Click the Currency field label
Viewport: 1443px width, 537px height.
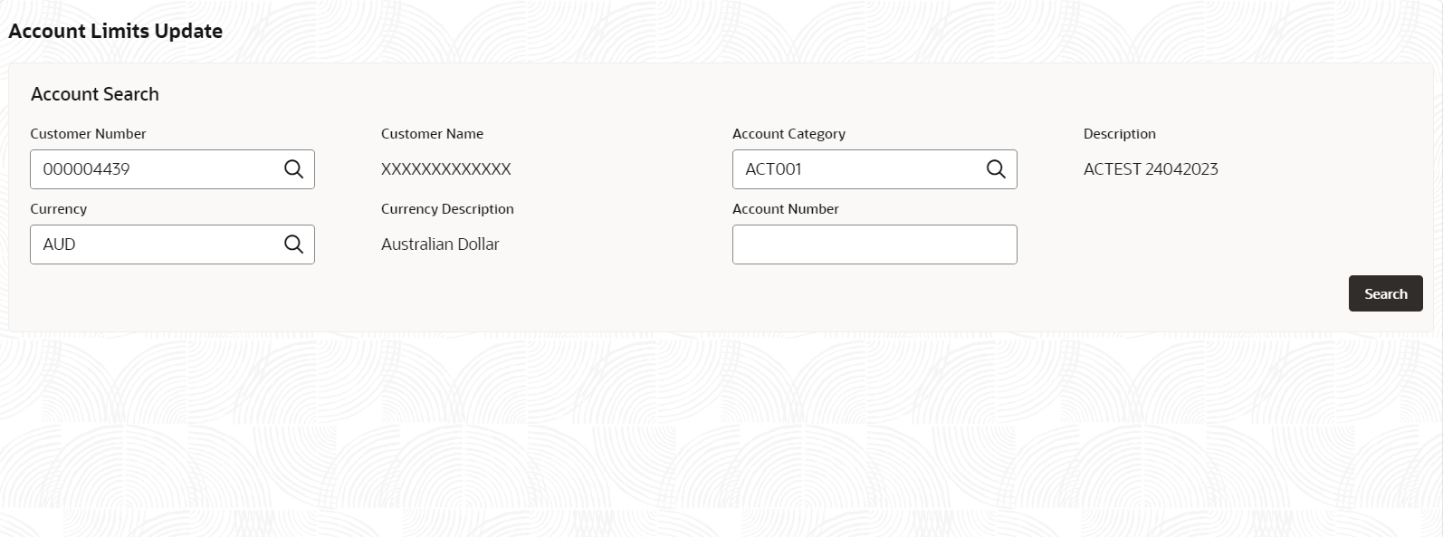(x=59, y=209)
